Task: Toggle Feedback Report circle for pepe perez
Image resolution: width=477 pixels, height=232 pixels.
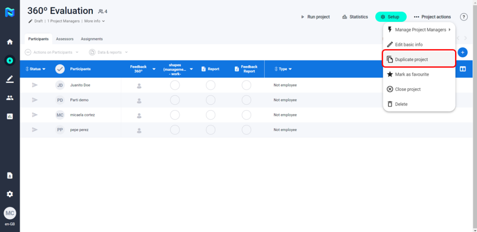Action: [246, 130]
